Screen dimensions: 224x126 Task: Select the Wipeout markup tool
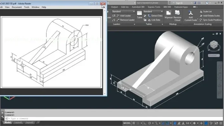tap(168, 14)
